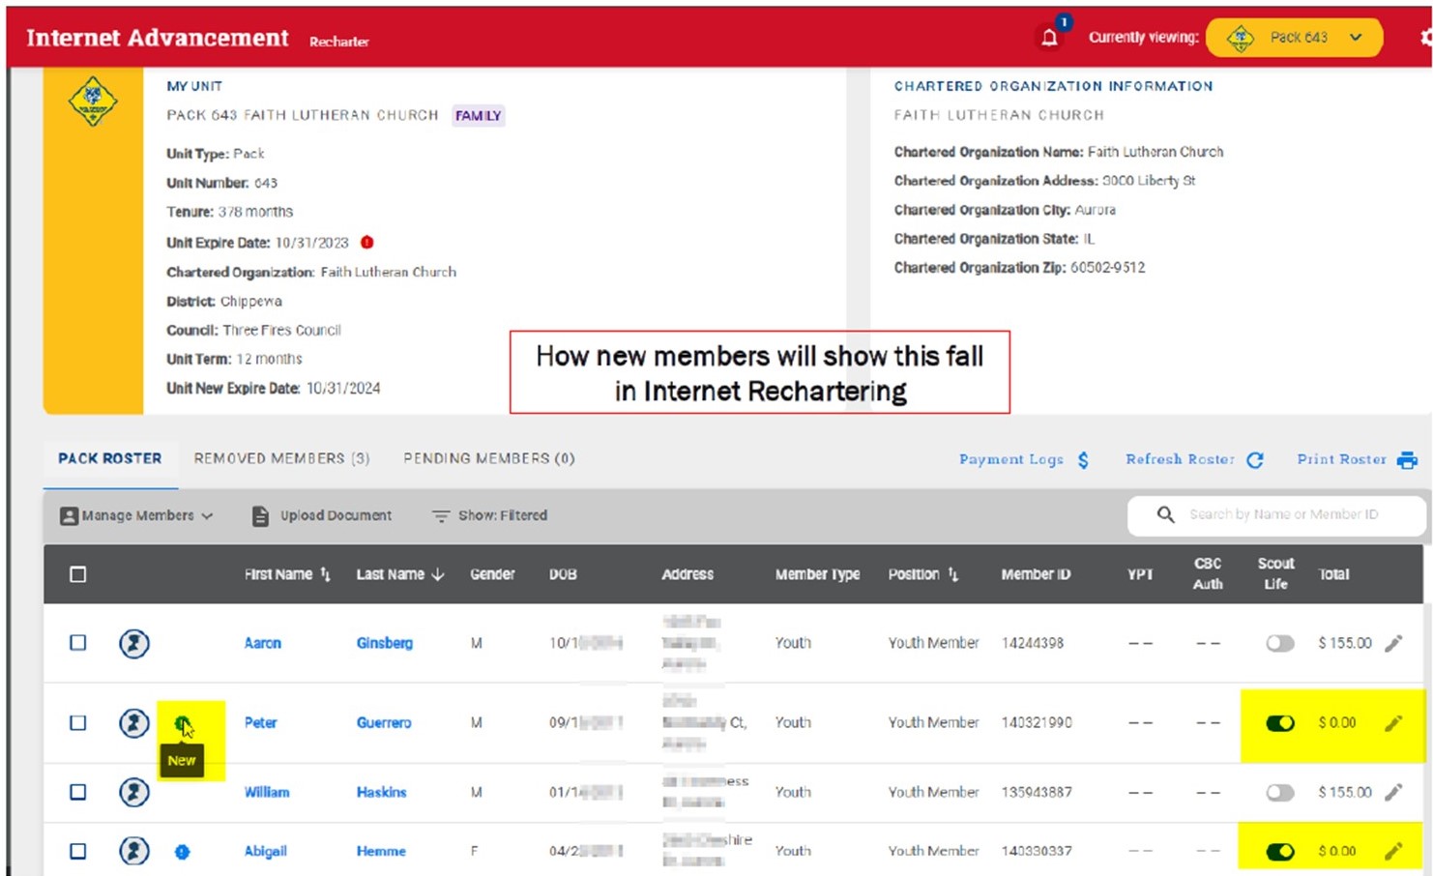The image size is (1433, 876).
Task: Open the Pending Members tab
Action: 488,458
